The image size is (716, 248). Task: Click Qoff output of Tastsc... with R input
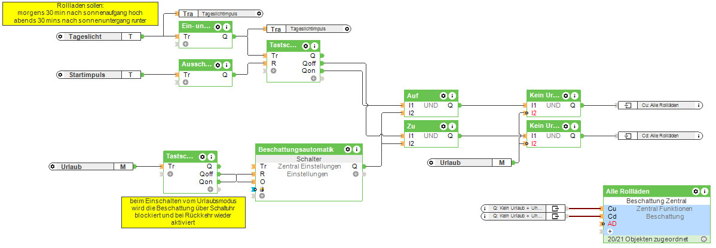point(308,63)
